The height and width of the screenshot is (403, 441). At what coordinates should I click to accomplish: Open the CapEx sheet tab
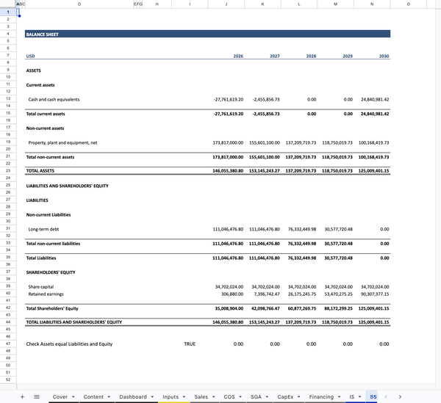(285, 397)
